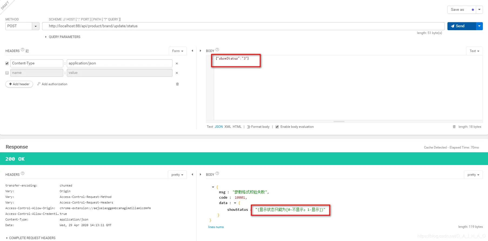Select the Date header value
The width and height of the screenshot is (488, 241).
[x=85, y=225]
